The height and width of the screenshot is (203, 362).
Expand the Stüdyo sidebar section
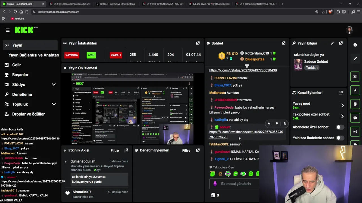tap(54, 85)
